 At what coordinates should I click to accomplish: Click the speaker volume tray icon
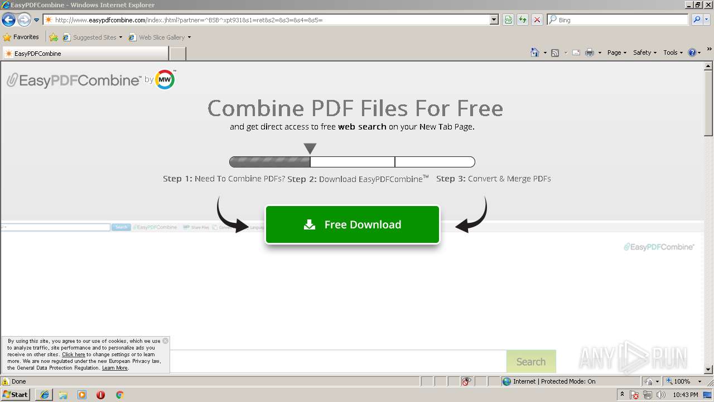(661, 395)
